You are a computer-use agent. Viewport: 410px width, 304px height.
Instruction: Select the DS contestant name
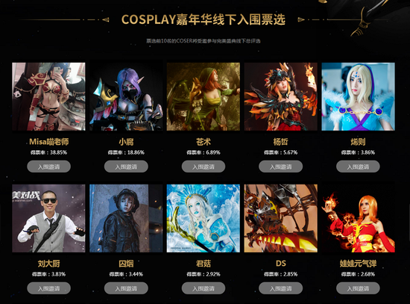point(281,264)
